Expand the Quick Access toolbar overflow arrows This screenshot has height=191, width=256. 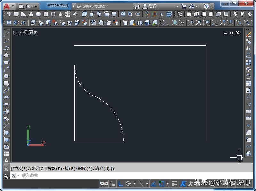35,6
